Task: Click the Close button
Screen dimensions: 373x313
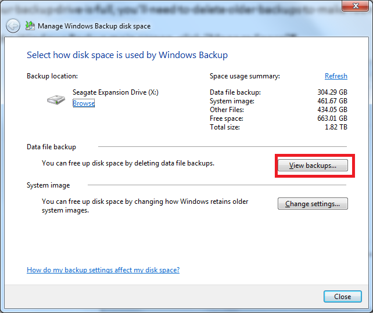Action: pos(343,297)
